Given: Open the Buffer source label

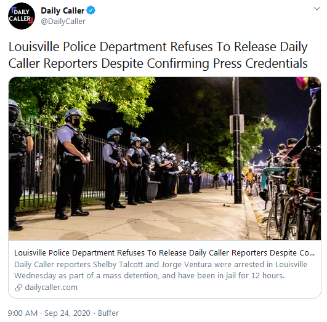Looking at the screenshot, I should [108, 313].
